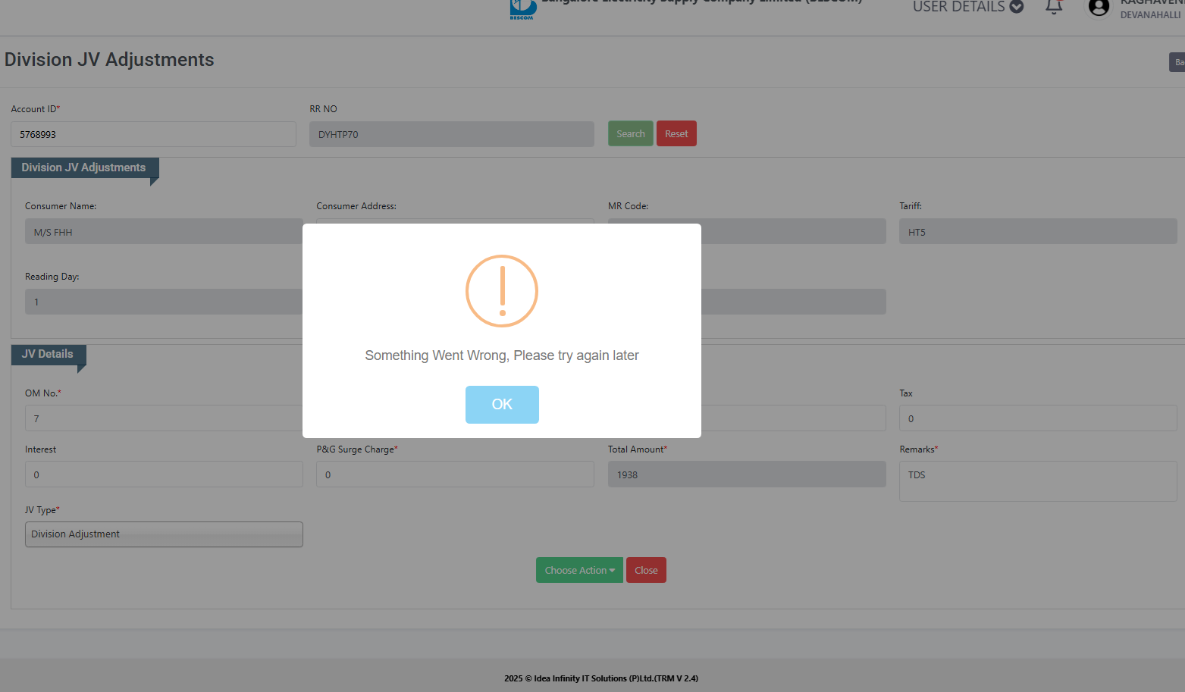
Task: Click the "JV Type" label
Action: tap(42, 510)
